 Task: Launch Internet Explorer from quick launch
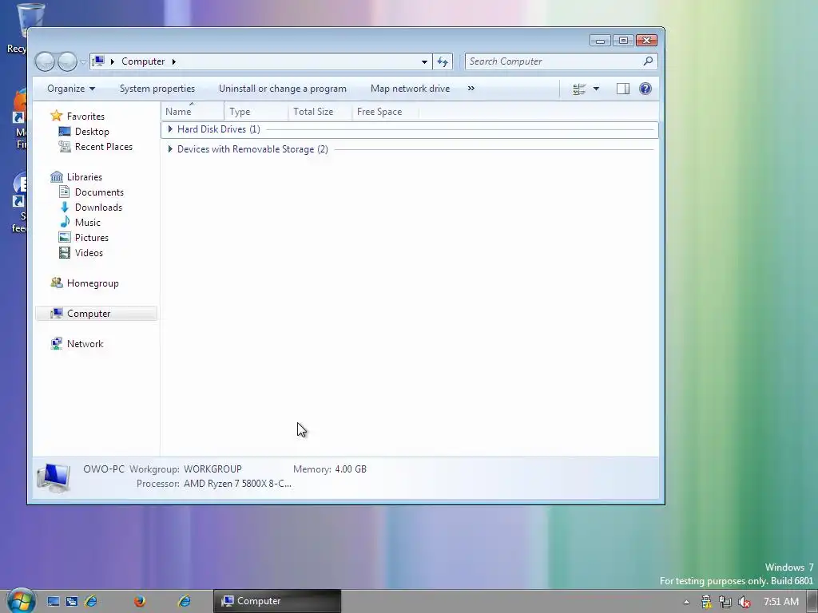[91, 601]
